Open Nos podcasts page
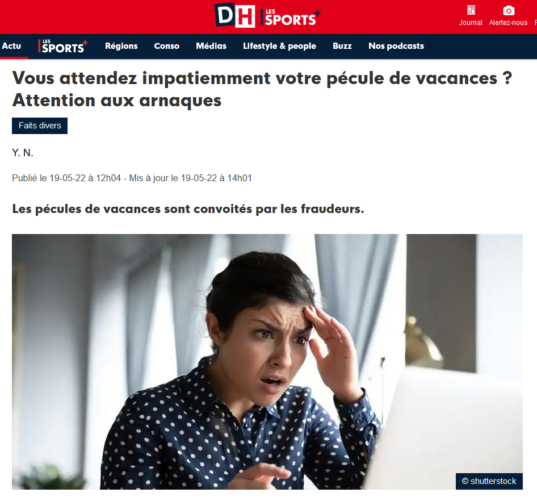 396,46
